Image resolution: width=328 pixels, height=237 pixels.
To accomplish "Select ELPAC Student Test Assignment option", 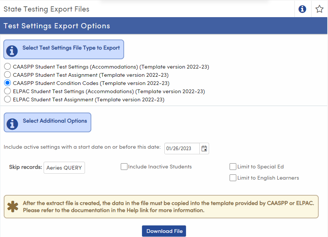I will (x=7, y=99).
